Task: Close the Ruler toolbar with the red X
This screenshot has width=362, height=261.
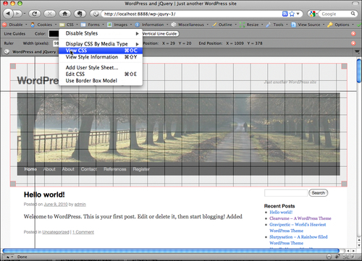Action: 353,43
